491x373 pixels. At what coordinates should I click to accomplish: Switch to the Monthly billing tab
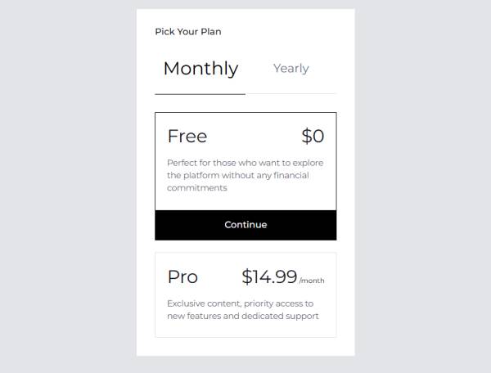coord(200,69)
